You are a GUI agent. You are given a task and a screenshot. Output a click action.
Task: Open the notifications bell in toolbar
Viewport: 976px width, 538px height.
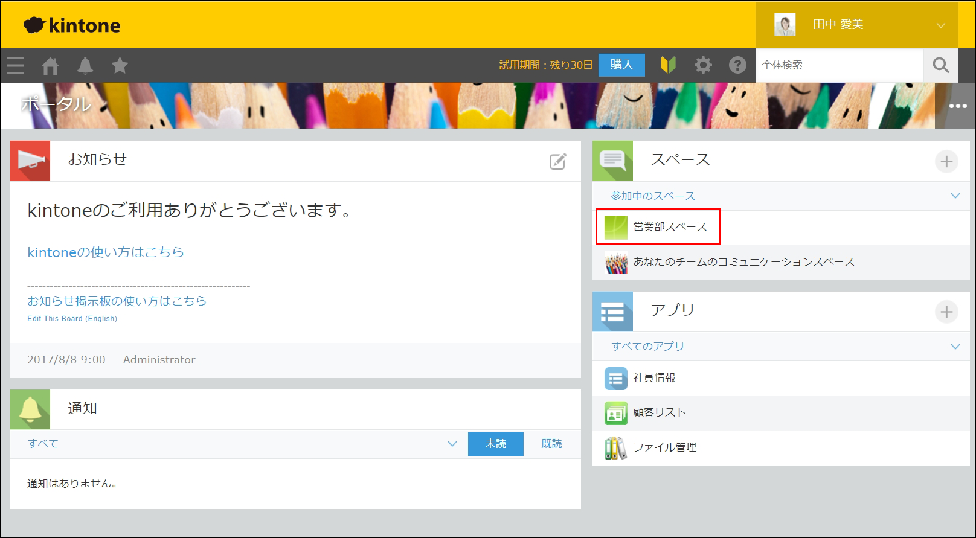pos(85,65)
